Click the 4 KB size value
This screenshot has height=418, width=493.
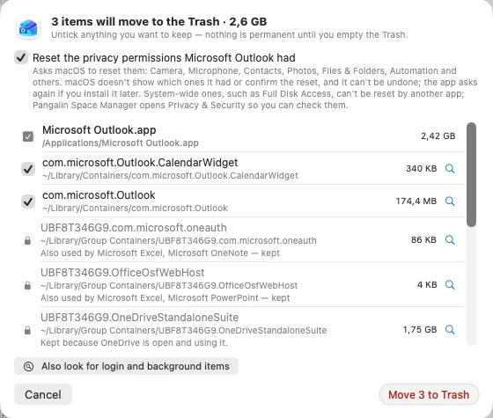click(x=427, y=285)
